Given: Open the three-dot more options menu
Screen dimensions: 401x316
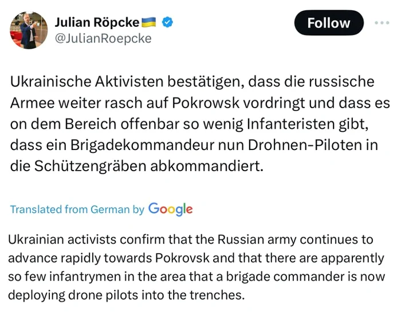Looking at the screenshot, I should (382, 23).
